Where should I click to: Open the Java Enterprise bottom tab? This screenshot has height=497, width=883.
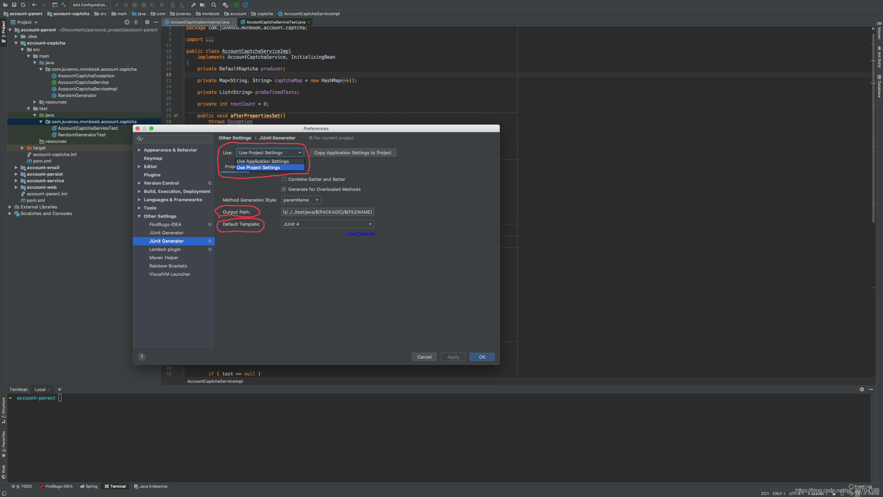[151, 486]
